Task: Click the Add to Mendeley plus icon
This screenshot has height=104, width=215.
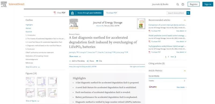Action: (x=70, y=61)
